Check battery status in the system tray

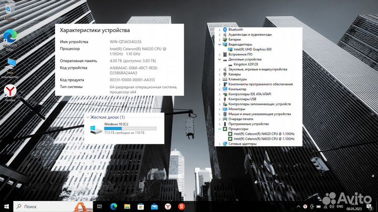[x=319, y=206]
